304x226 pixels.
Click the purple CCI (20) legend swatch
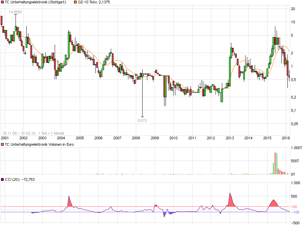pos(2,179)
